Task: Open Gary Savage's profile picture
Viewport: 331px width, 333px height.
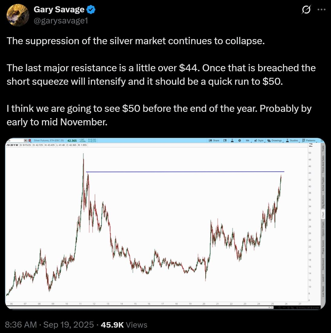Action: point(18,15)
